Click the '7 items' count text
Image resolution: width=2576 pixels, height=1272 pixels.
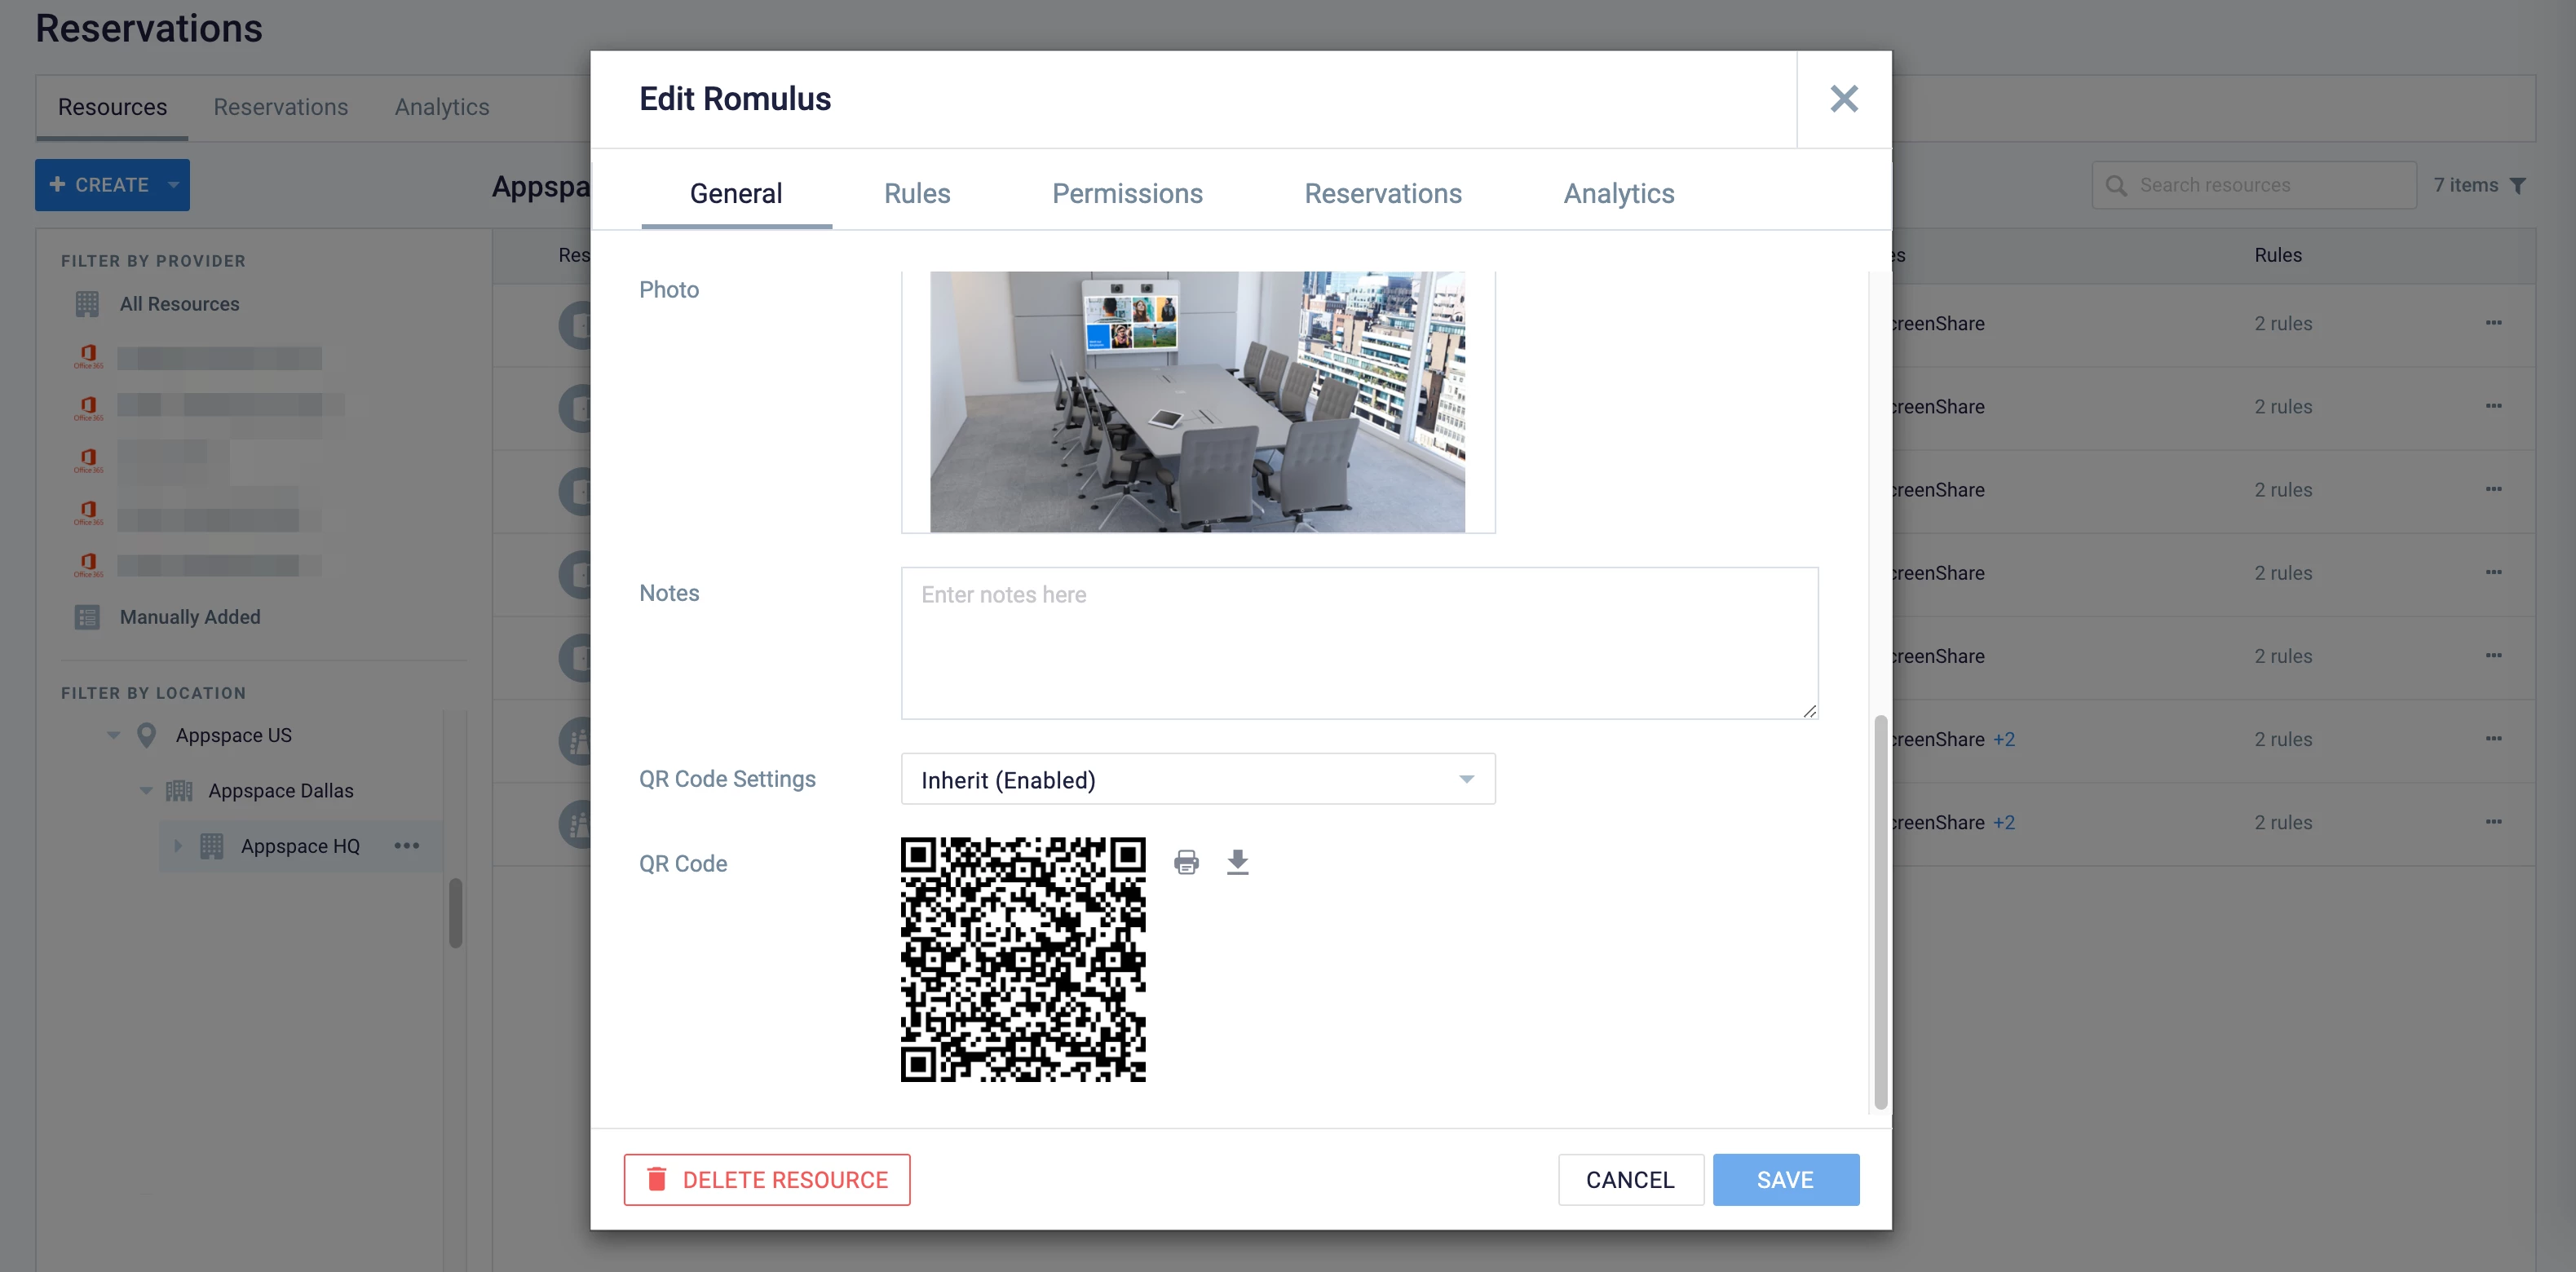[2465, 186]
